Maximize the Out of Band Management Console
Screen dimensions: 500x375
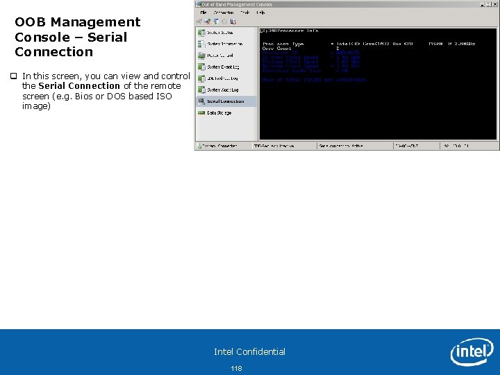click(x=488, y=4)
